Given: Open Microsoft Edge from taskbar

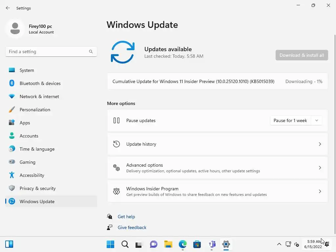Looking at the screenshot, I should click(182, 244).
